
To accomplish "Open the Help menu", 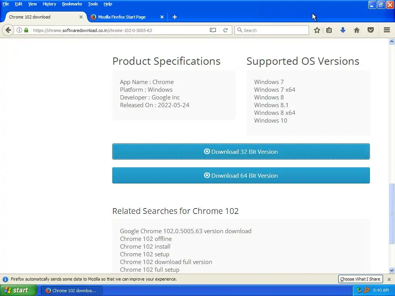I will (108, 4).
